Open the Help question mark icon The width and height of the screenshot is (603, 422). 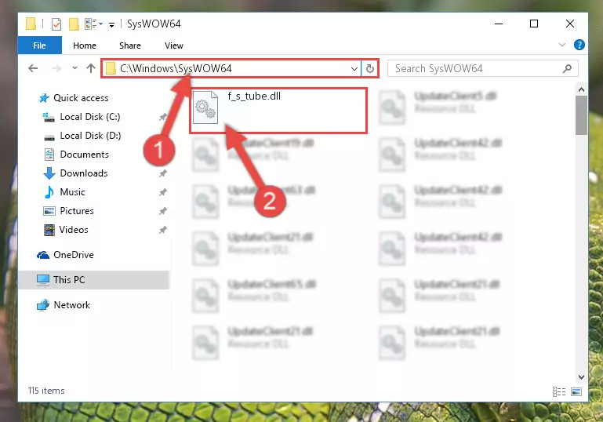click(579, 45)
